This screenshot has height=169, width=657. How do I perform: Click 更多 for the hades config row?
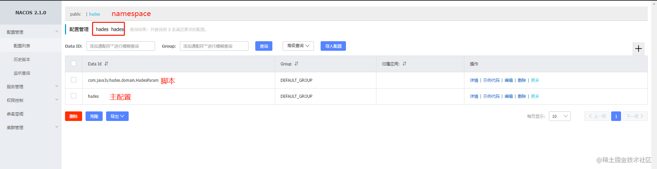pyautogui.click(x=535, y=96)
